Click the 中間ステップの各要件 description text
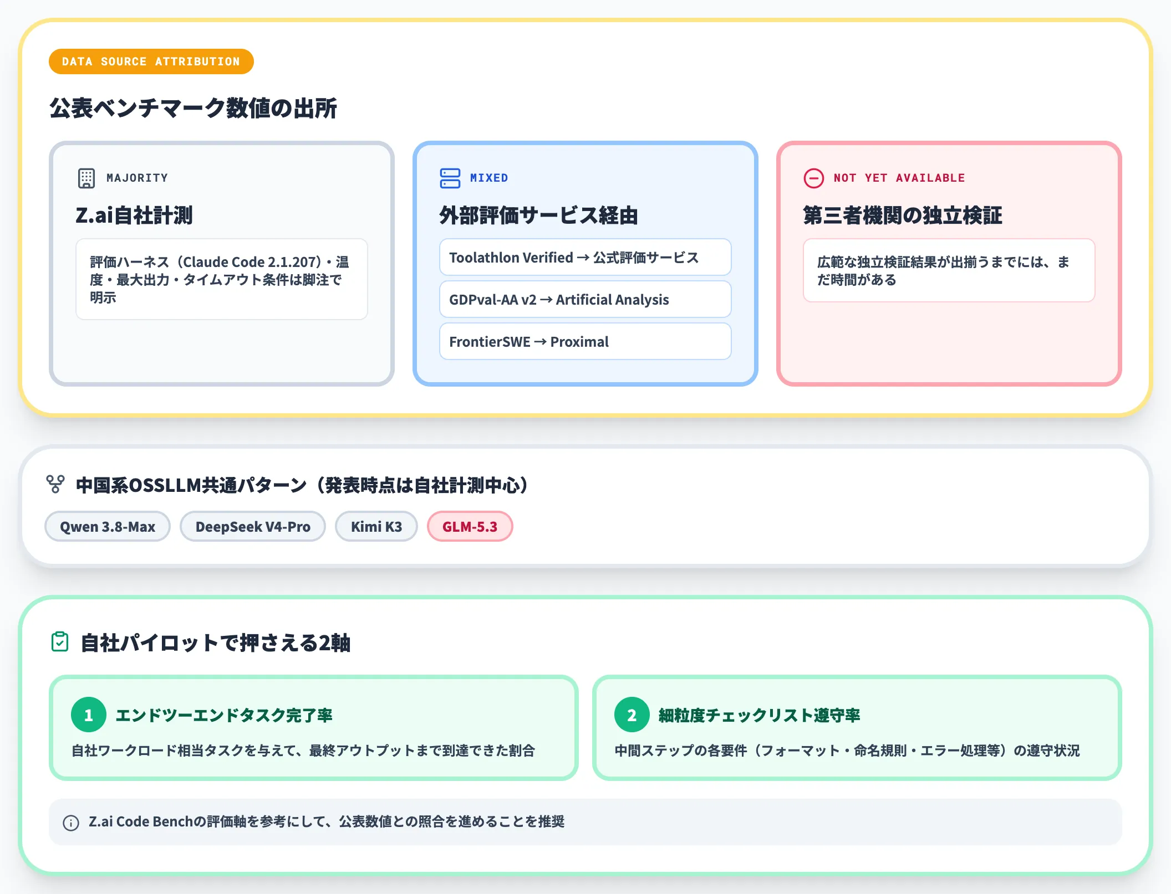The image size is (1171, 894). point(847,751)
